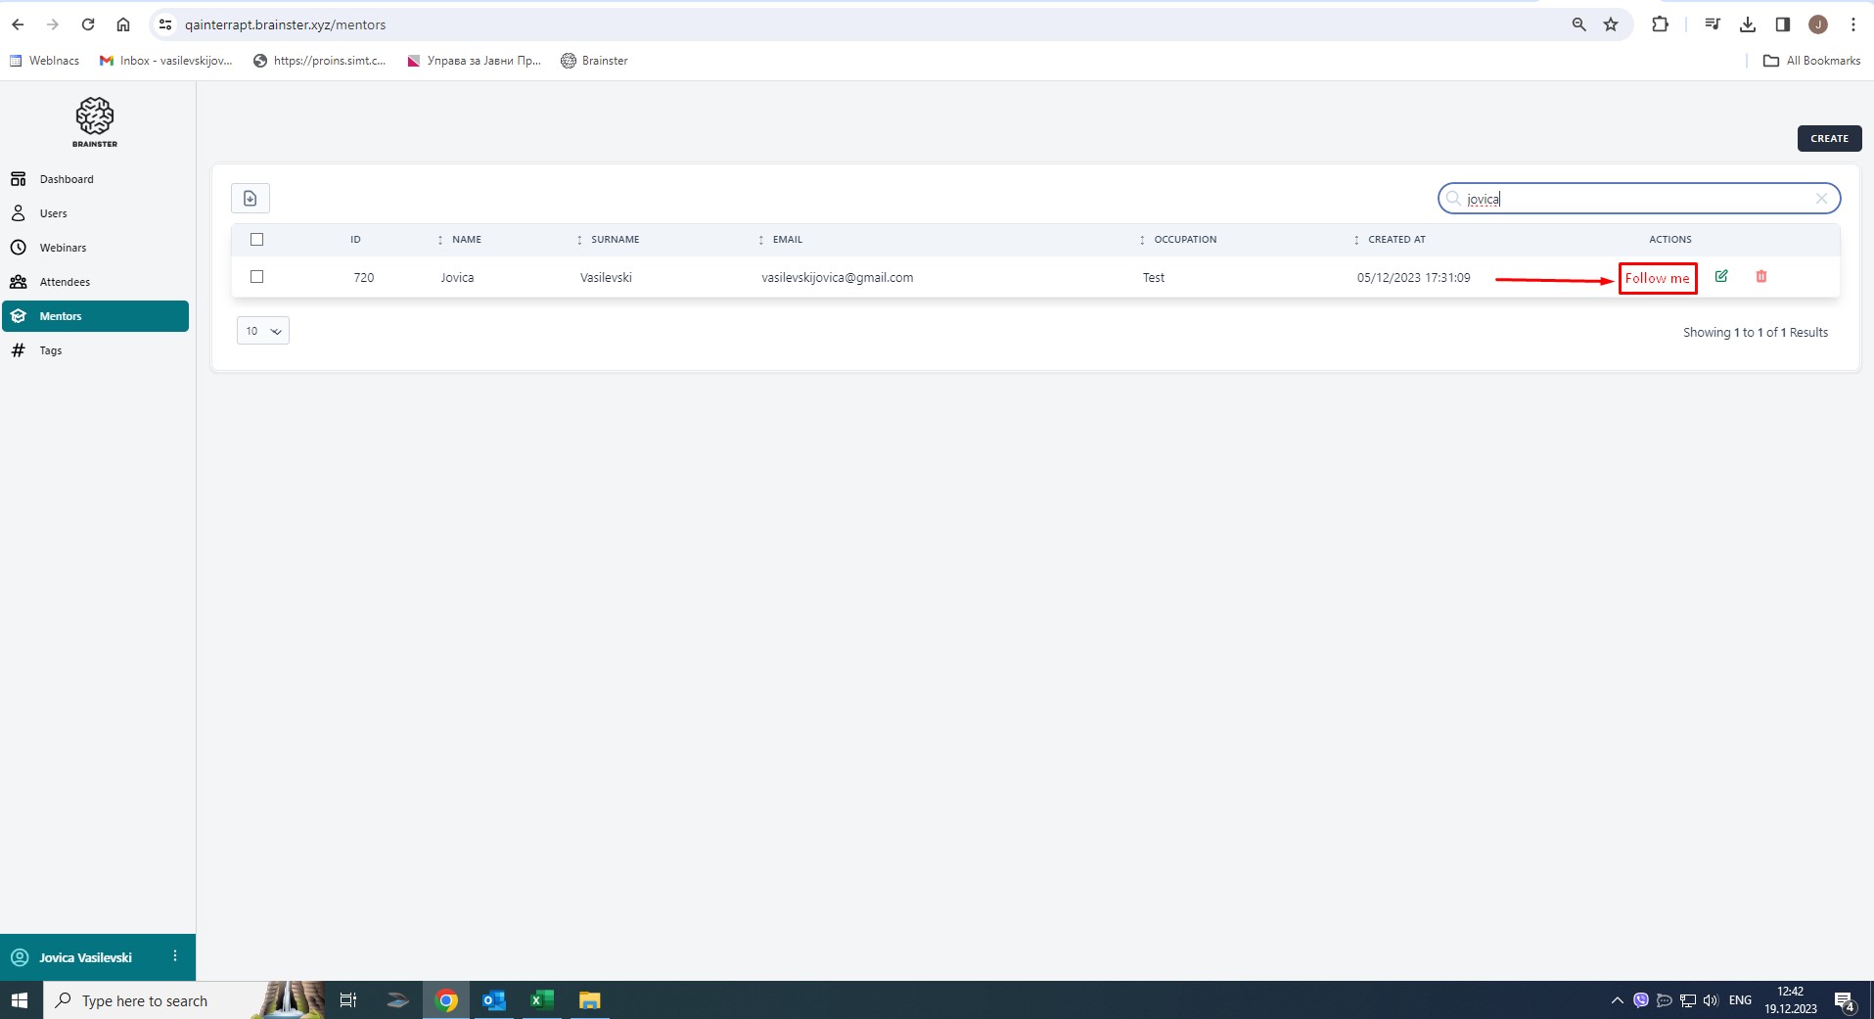
Task: Click the red delete trash icon
Action: coord(1760,277)
